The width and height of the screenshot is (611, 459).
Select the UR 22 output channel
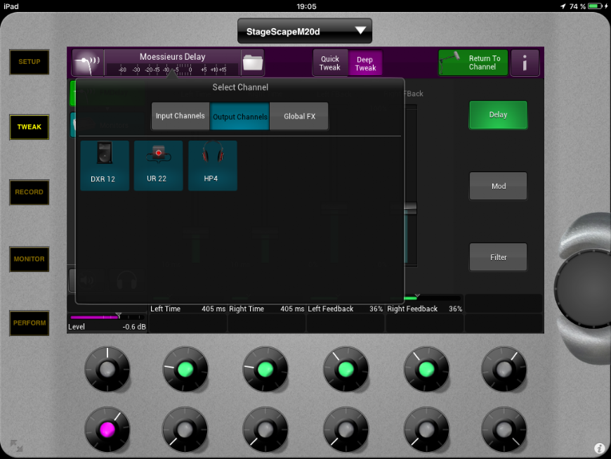click(158, 165)
